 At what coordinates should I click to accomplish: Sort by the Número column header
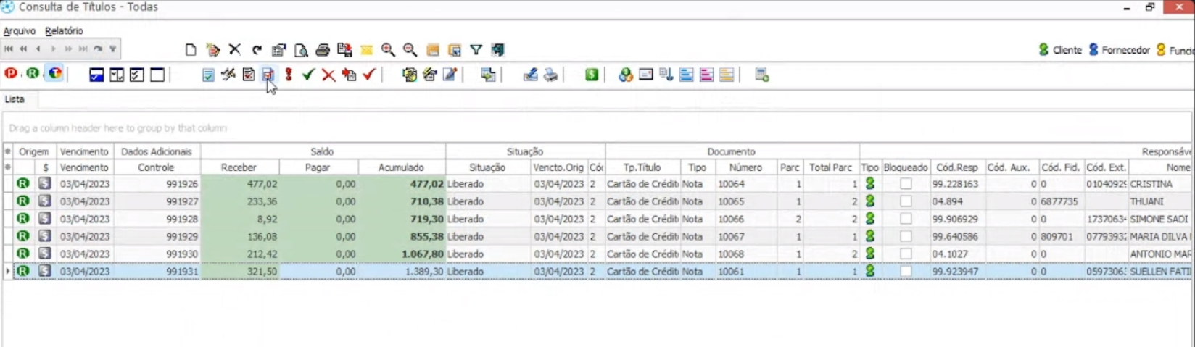point(746,167)
